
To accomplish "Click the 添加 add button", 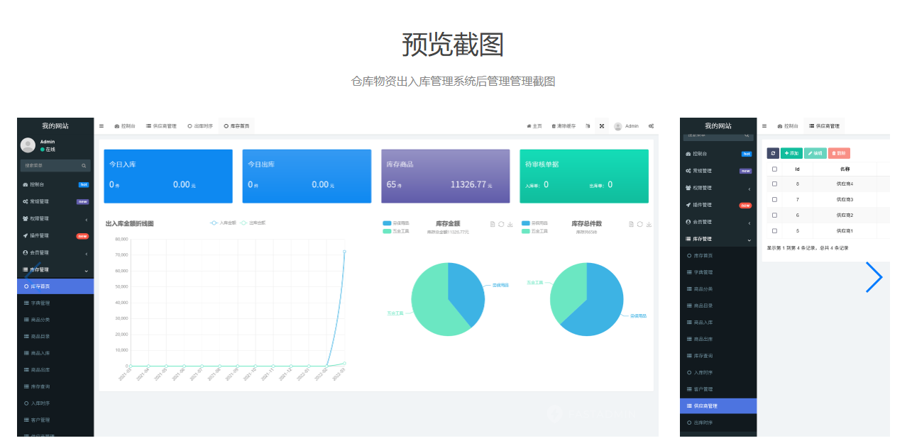I will click(x=791, y=153).
